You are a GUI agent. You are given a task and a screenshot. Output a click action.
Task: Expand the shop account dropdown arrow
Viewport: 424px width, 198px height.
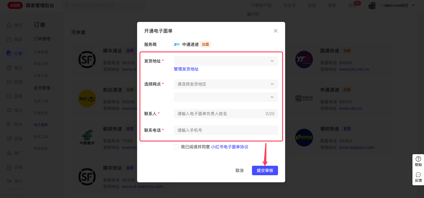(x=414, y=5)
